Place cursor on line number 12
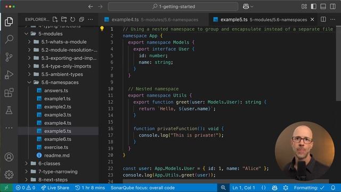The height and width of the screenshot is (192, 341). click(110, 102)
